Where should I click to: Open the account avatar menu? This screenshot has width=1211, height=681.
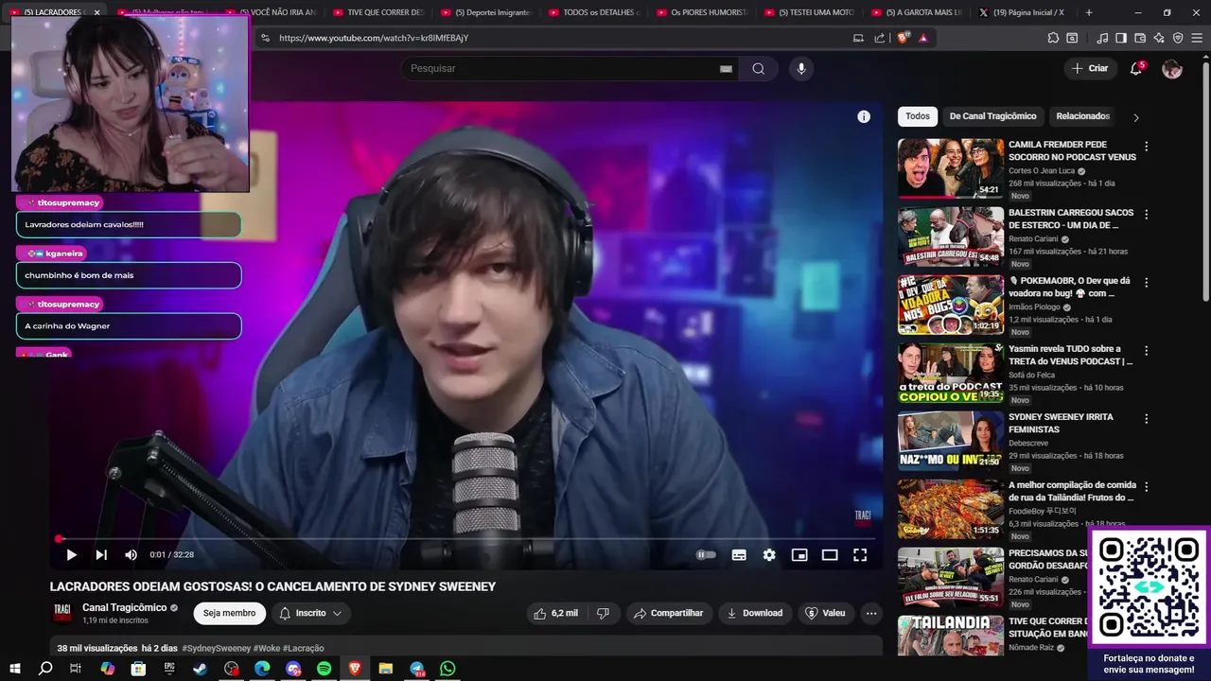pyautogui.click(x=1172, y=68)
